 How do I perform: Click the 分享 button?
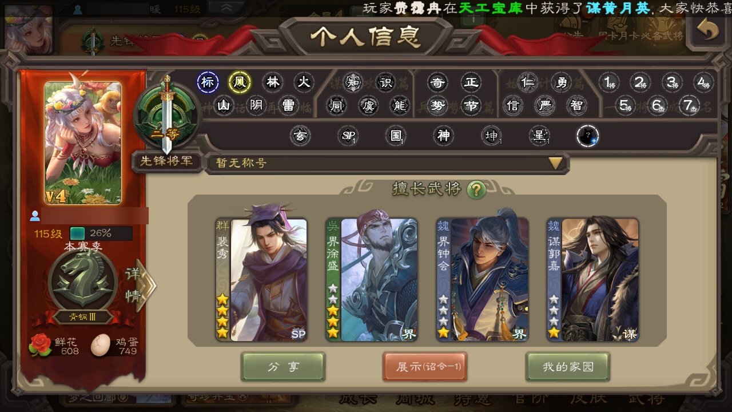coord(283,367)
